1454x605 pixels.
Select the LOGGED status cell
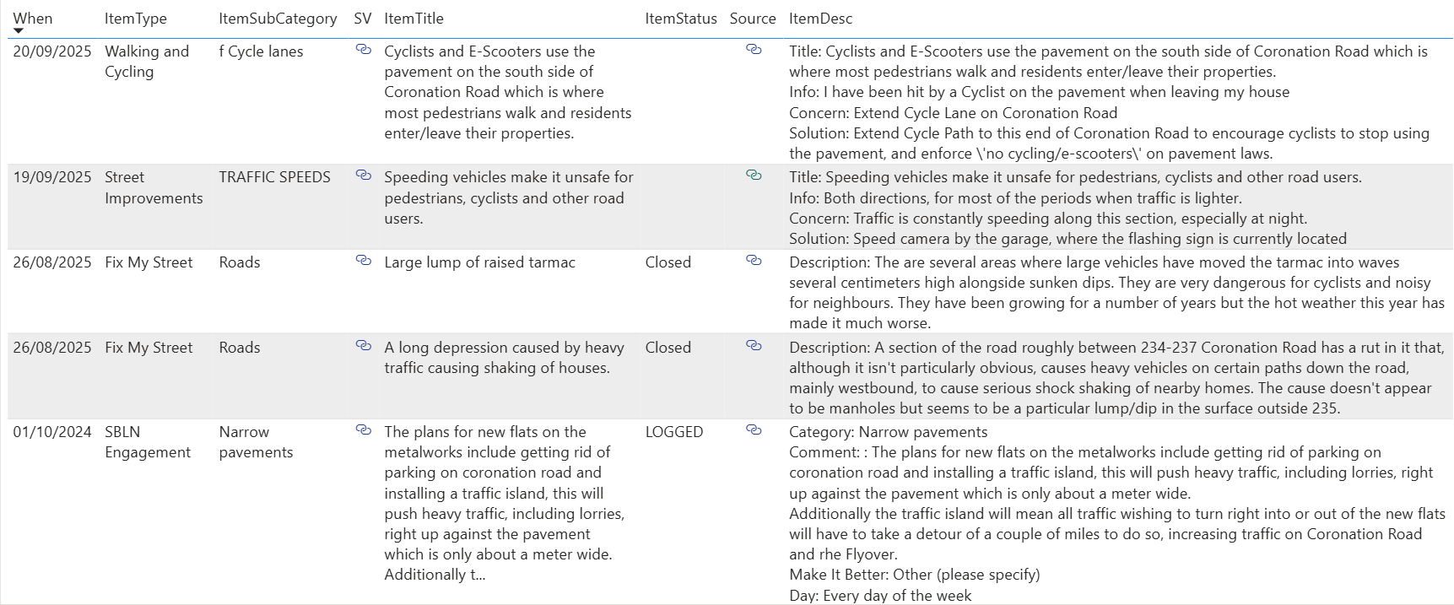(x=673, y=432)
